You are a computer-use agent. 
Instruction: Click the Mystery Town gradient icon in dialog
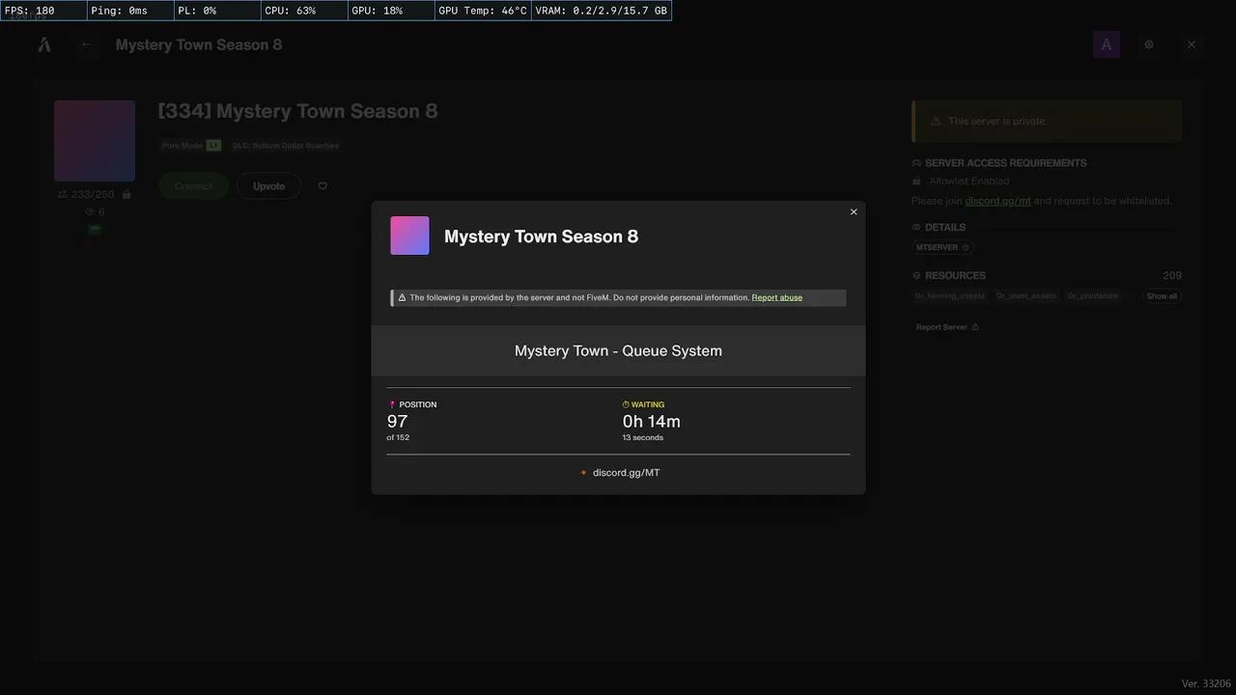pyautogui.click(x=409, y=236)
